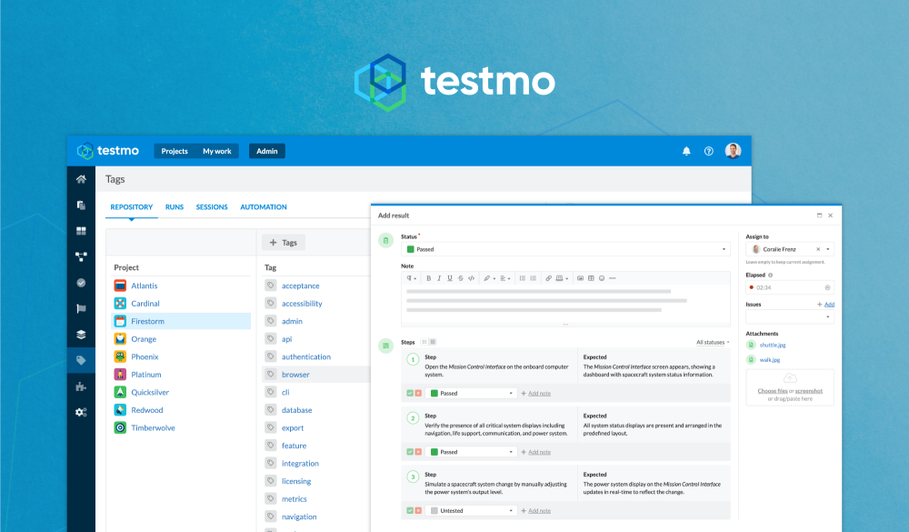Open the All statuses filter dropdown

click(x=713, y=342)
